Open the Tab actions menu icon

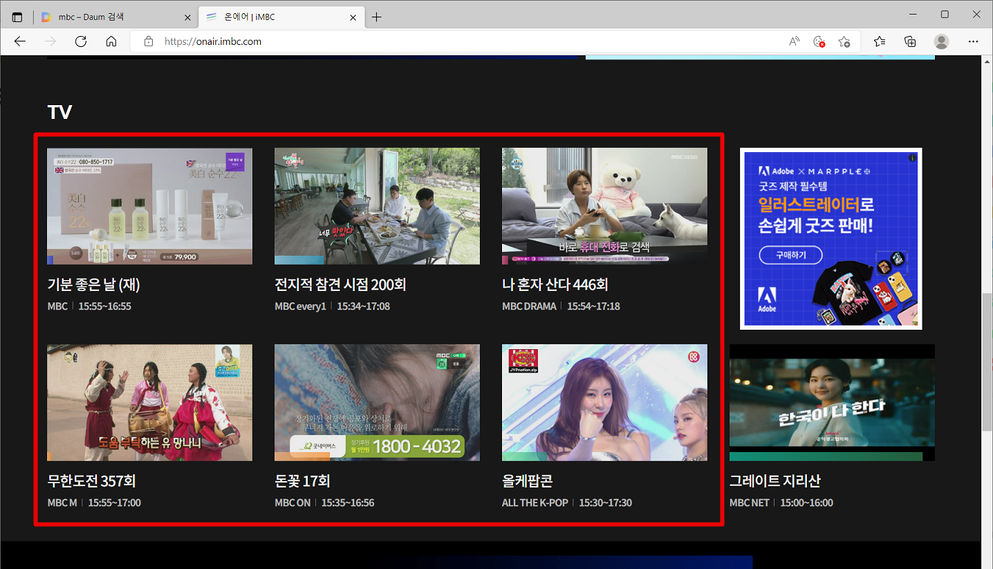pyautogui.click(x=17, y=17)
